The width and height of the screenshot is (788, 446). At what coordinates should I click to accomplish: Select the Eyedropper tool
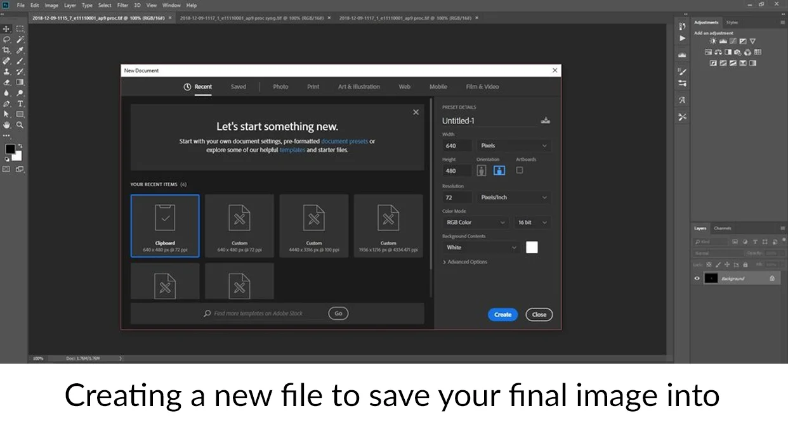tap(20, 50)
